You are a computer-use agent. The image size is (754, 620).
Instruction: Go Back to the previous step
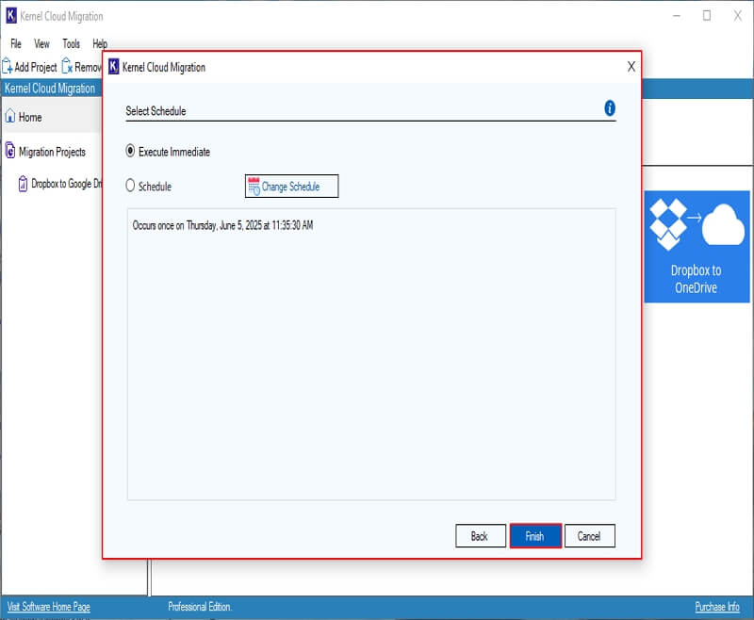tap(481, 535)
